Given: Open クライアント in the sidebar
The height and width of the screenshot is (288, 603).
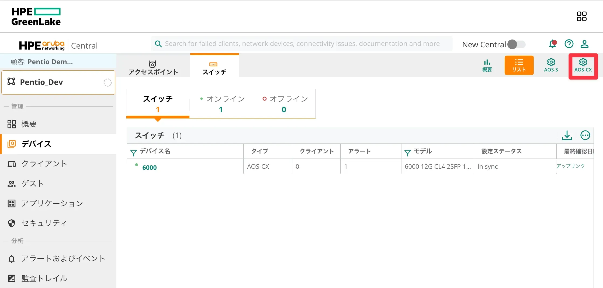Looking at the screenshot, I should tap(44, 164).
